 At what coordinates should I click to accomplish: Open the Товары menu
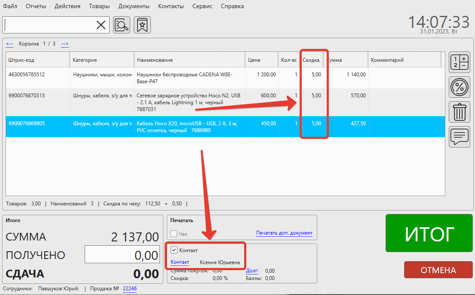99,6
